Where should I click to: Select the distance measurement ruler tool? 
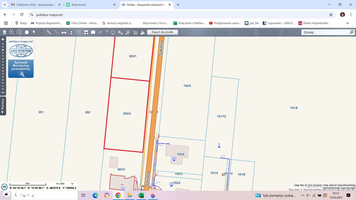tap(49, 32)
